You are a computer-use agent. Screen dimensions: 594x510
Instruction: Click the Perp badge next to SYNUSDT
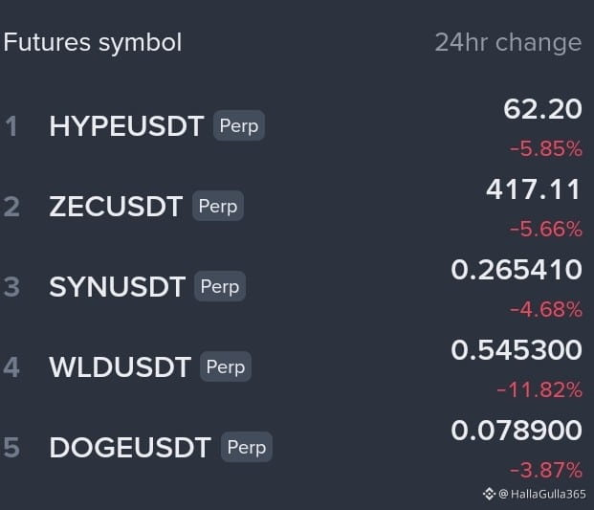[x=220, y=286]
